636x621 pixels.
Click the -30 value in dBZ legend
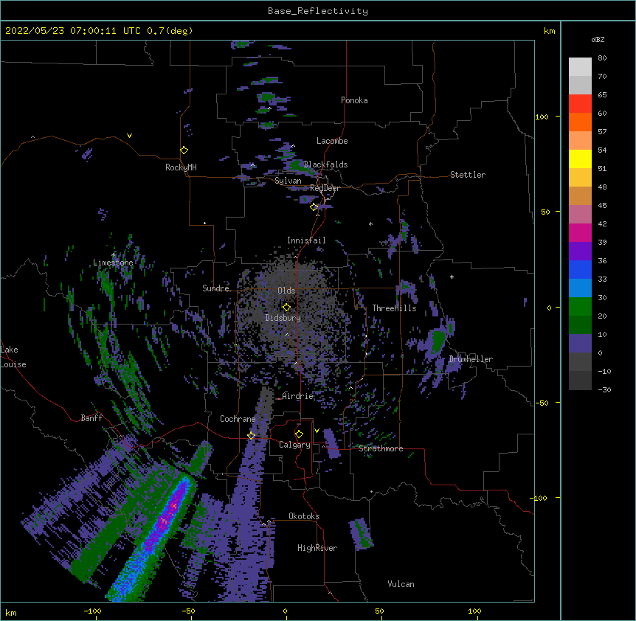coord(604,389)
